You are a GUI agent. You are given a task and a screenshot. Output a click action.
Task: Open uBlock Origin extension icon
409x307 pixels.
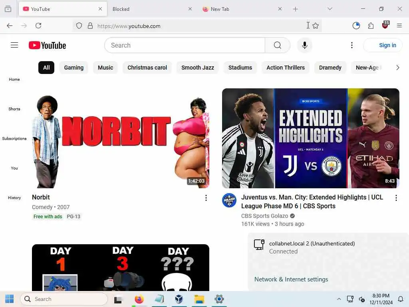point(385,25)
